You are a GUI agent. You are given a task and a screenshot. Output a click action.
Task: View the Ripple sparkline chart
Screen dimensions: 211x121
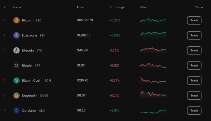[x=153, y=65]
